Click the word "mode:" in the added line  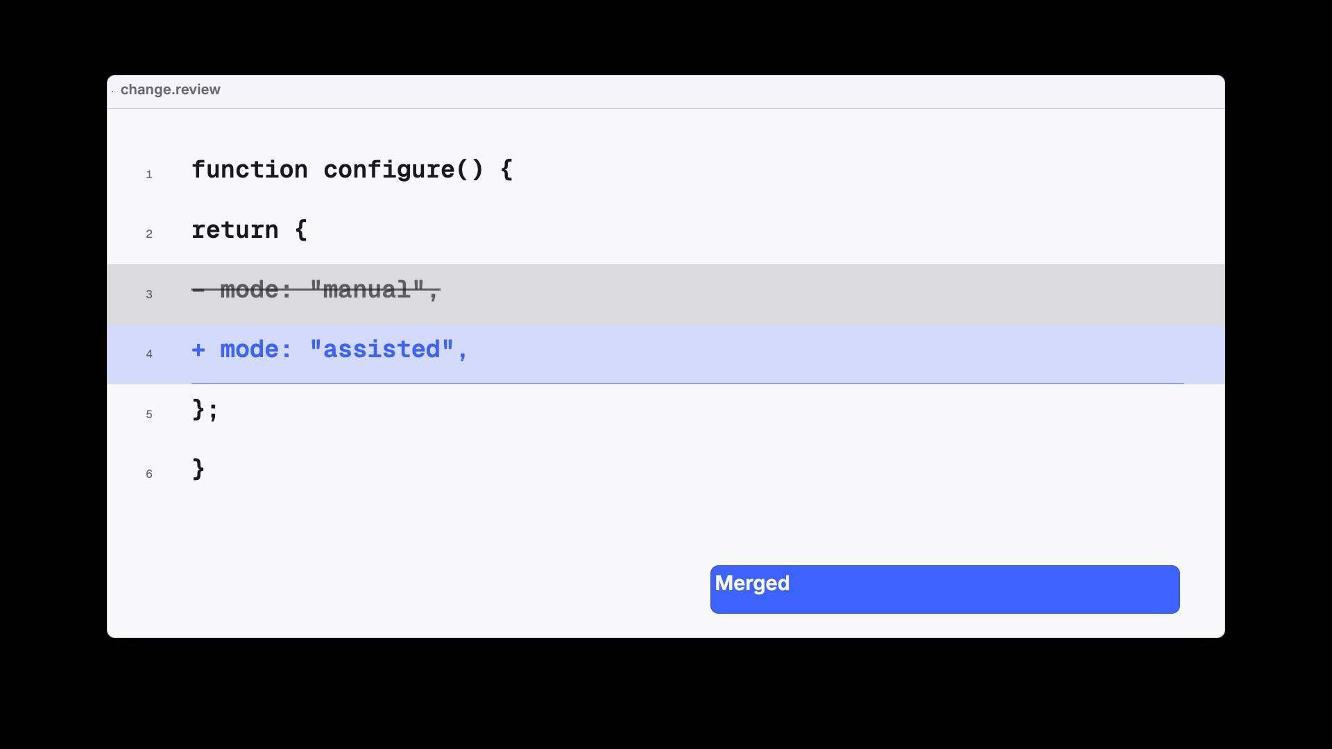click(257, 350)
